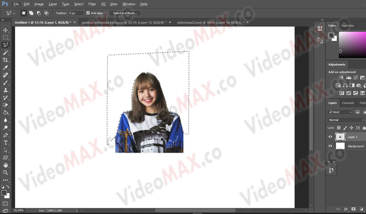Select the Zoom tool
This screenshot has height=214, width=366.
pyautogui.click(x=6, y=172)
